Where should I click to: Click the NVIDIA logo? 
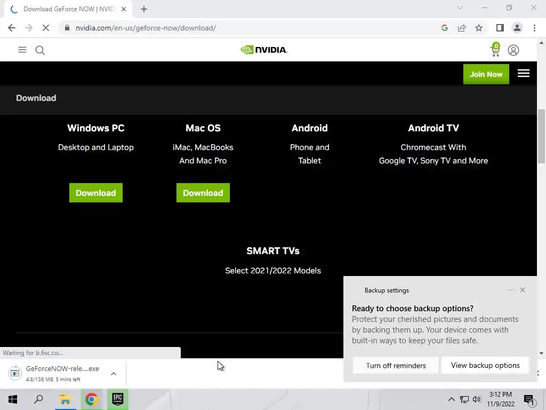point(263,50)
